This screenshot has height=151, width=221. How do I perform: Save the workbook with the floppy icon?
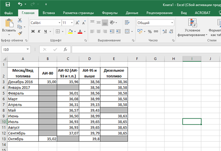coord(8,4)
